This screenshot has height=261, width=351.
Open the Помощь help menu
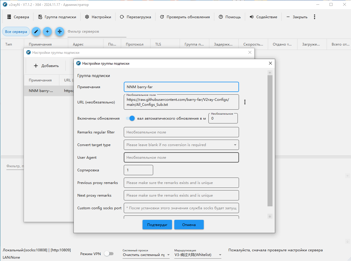[x=230, y=17]
